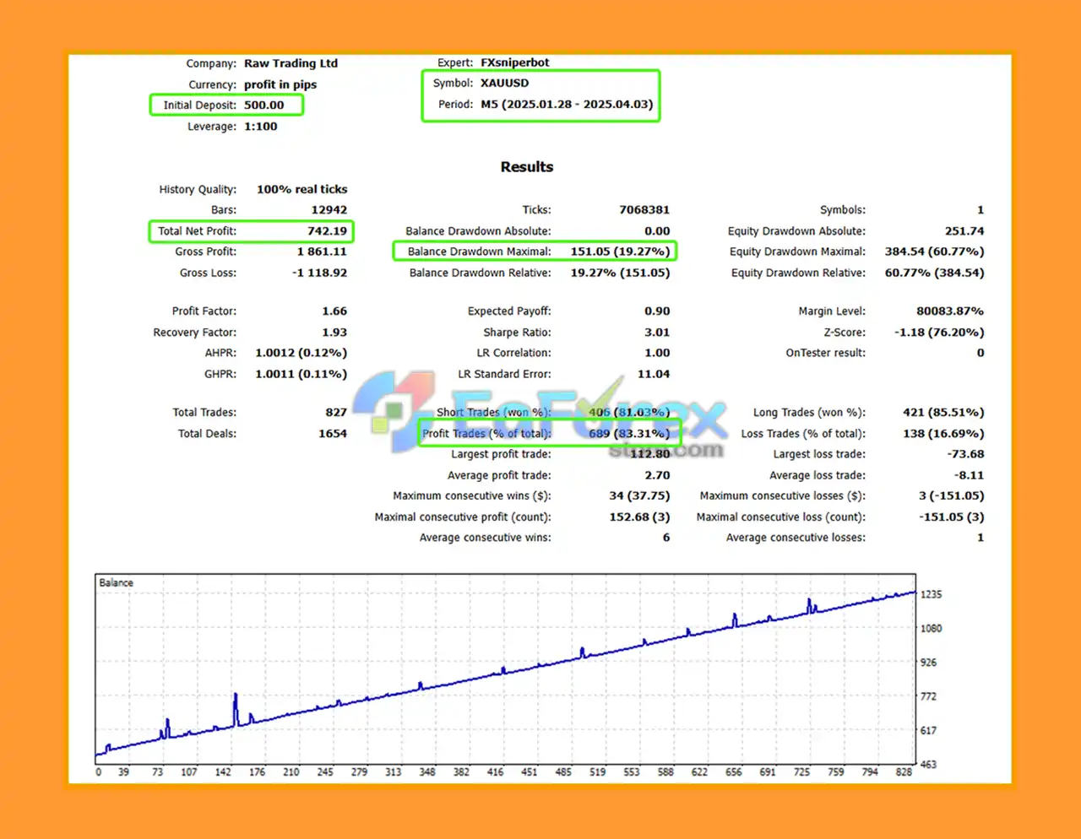Select the Bars value 12942
The height and width of the screenshot is (839, 1081).
(329, 210)
